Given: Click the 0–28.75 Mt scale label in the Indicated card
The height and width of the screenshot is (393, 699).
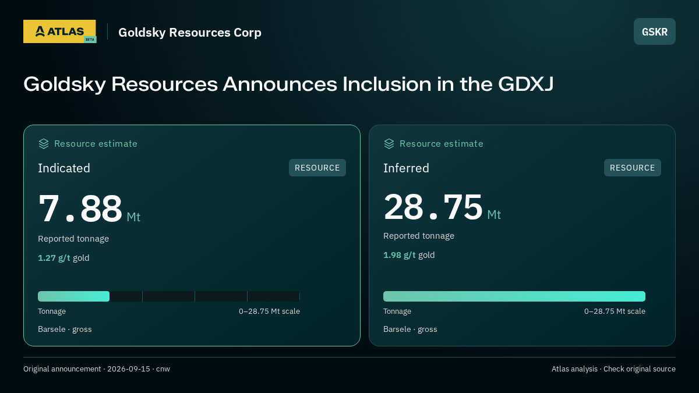Looking at the screenshot, I should 269,311.
